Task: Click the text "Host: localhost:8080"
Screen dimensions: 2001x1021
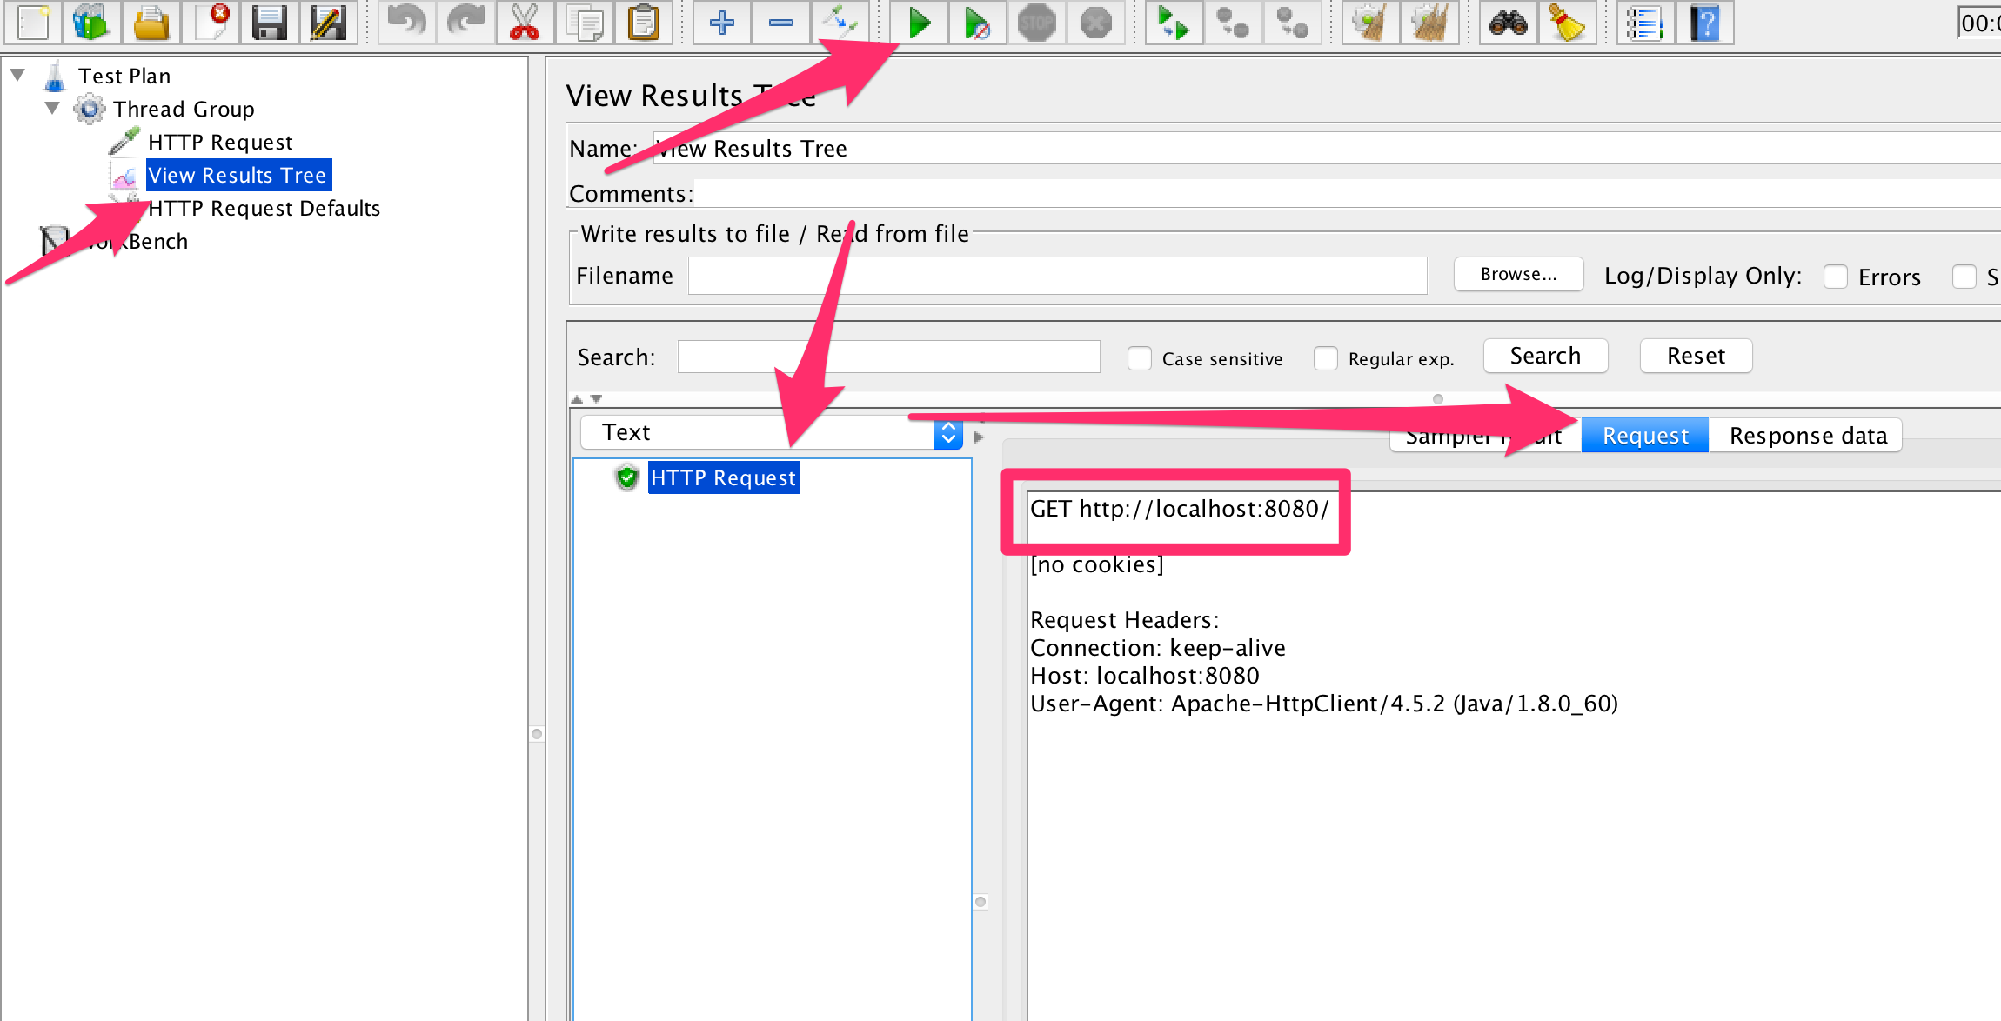Action: [1144, 676]
